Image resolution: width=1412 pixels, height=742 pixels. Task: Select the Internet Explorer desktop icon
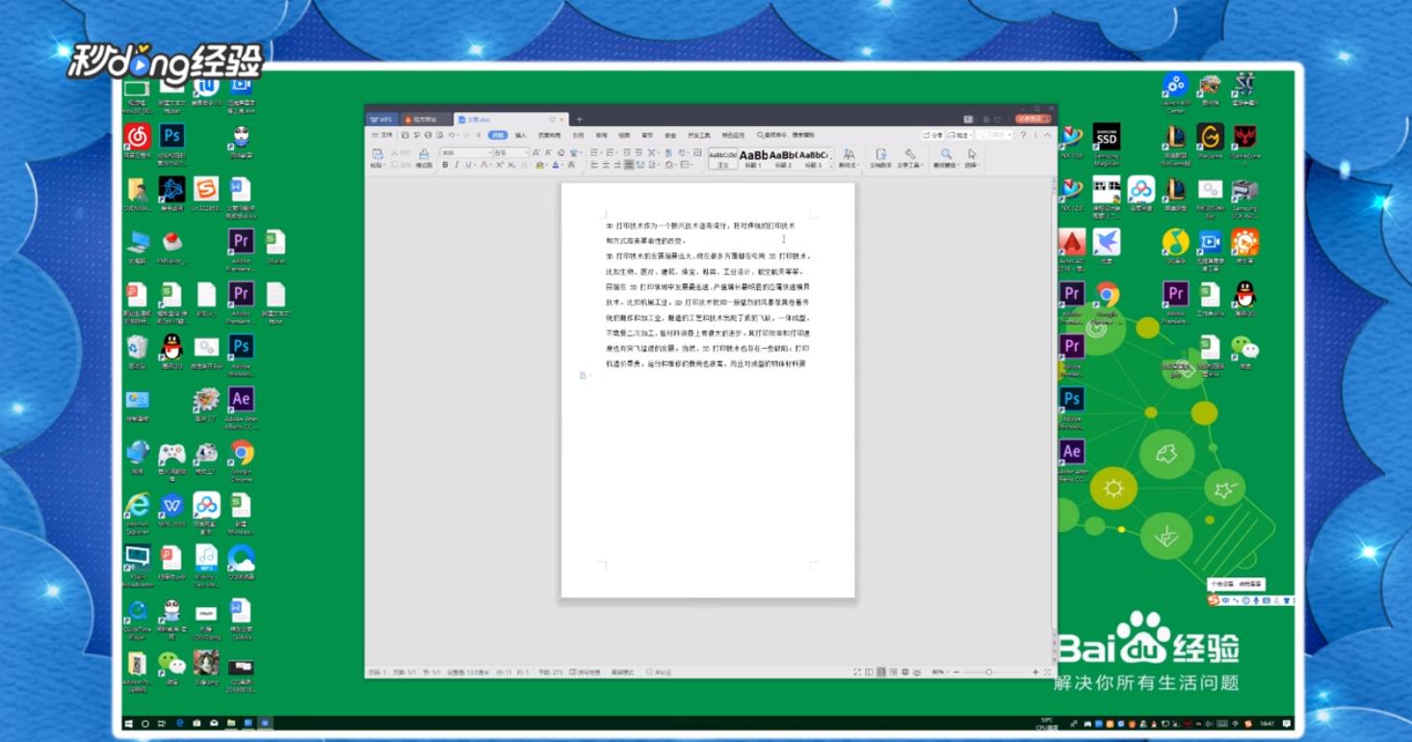coord(138,512)
